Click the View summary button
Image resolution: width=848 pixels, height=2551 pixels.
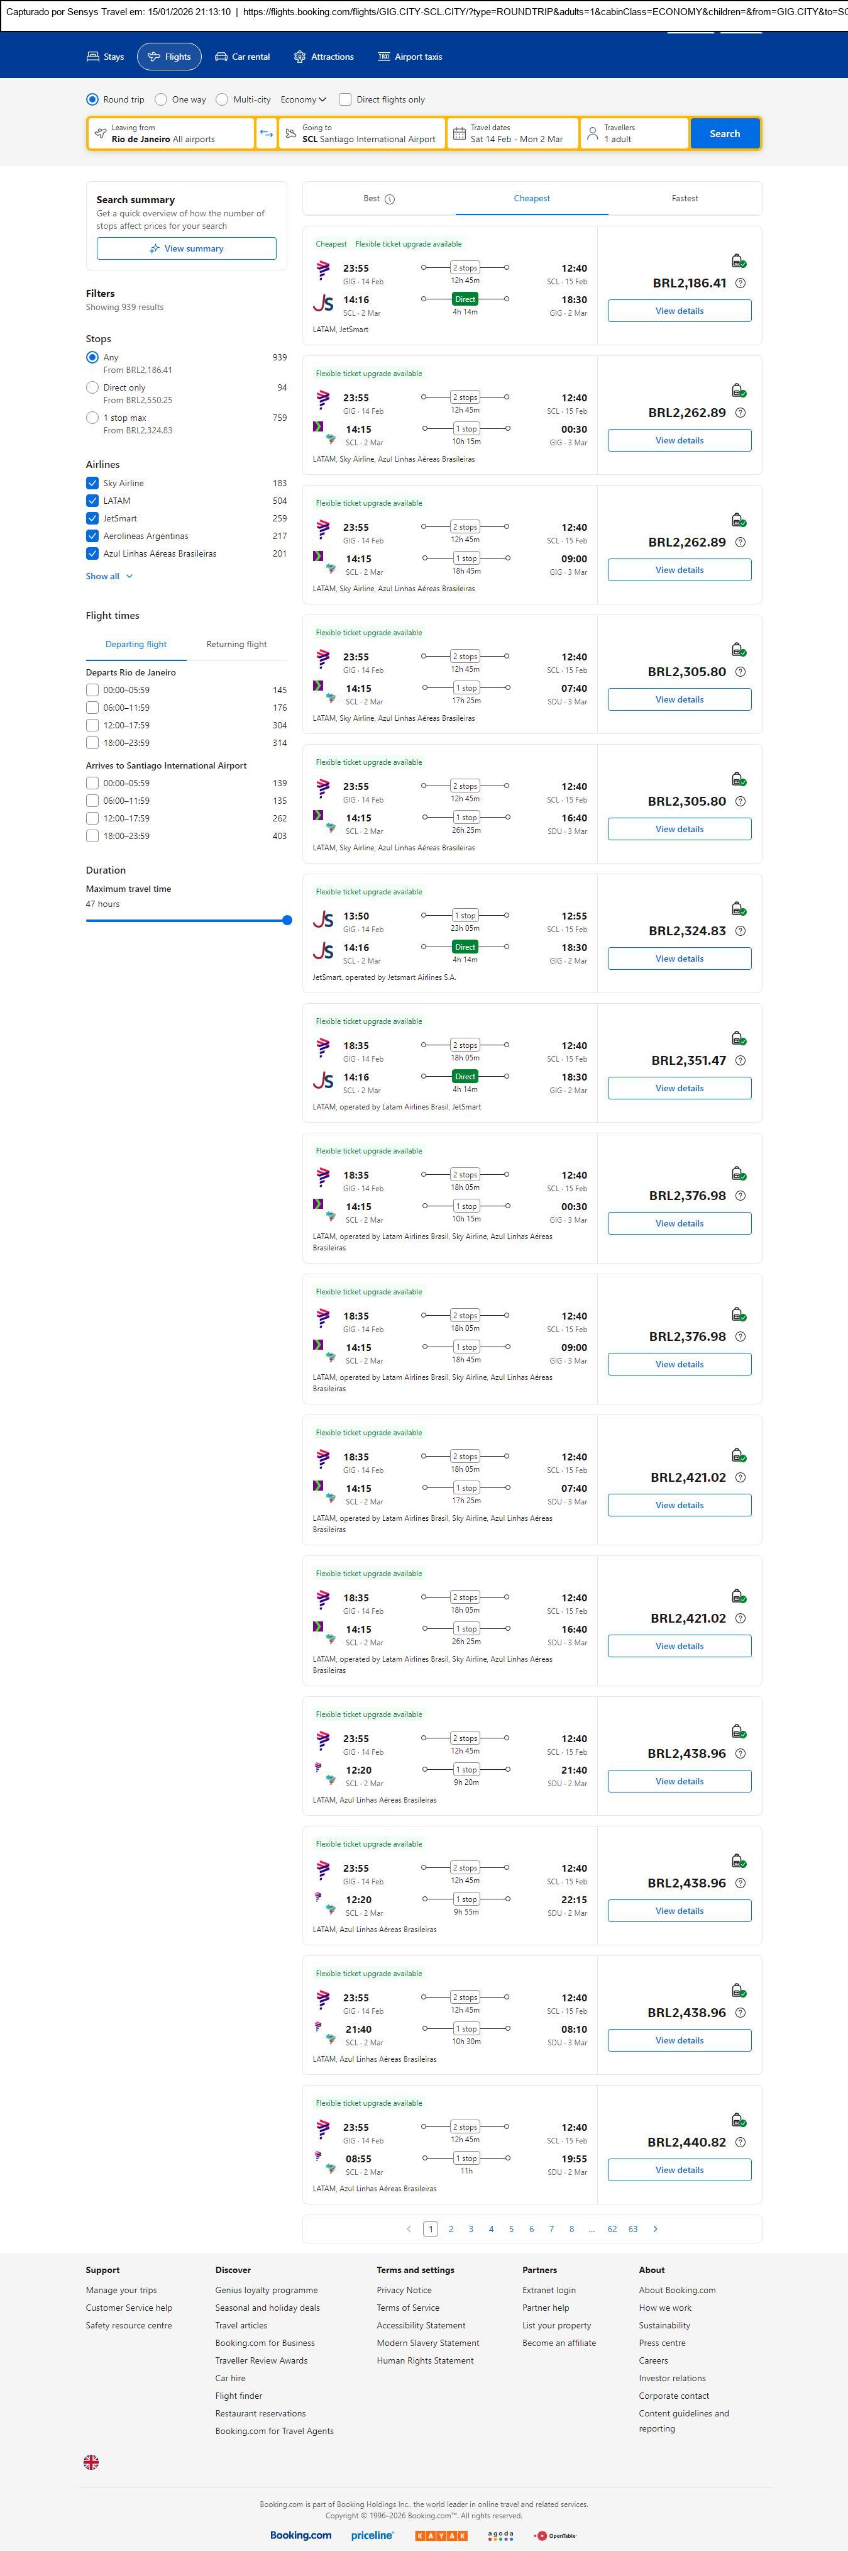[x=186, y=248]
